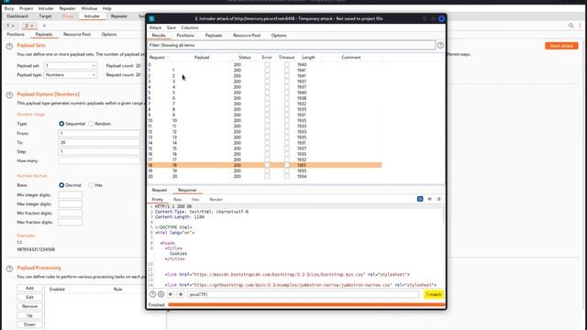Switch response view to Raw
The height and width of the screenshot is (330, 587).
[177, 200]
